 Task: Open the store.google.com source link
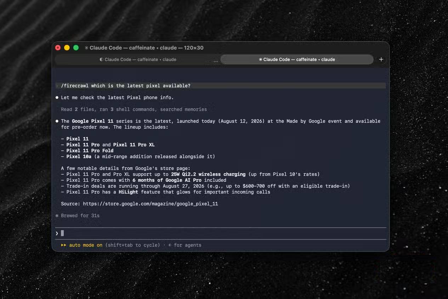pyautogui.click(x=151, y=204)
